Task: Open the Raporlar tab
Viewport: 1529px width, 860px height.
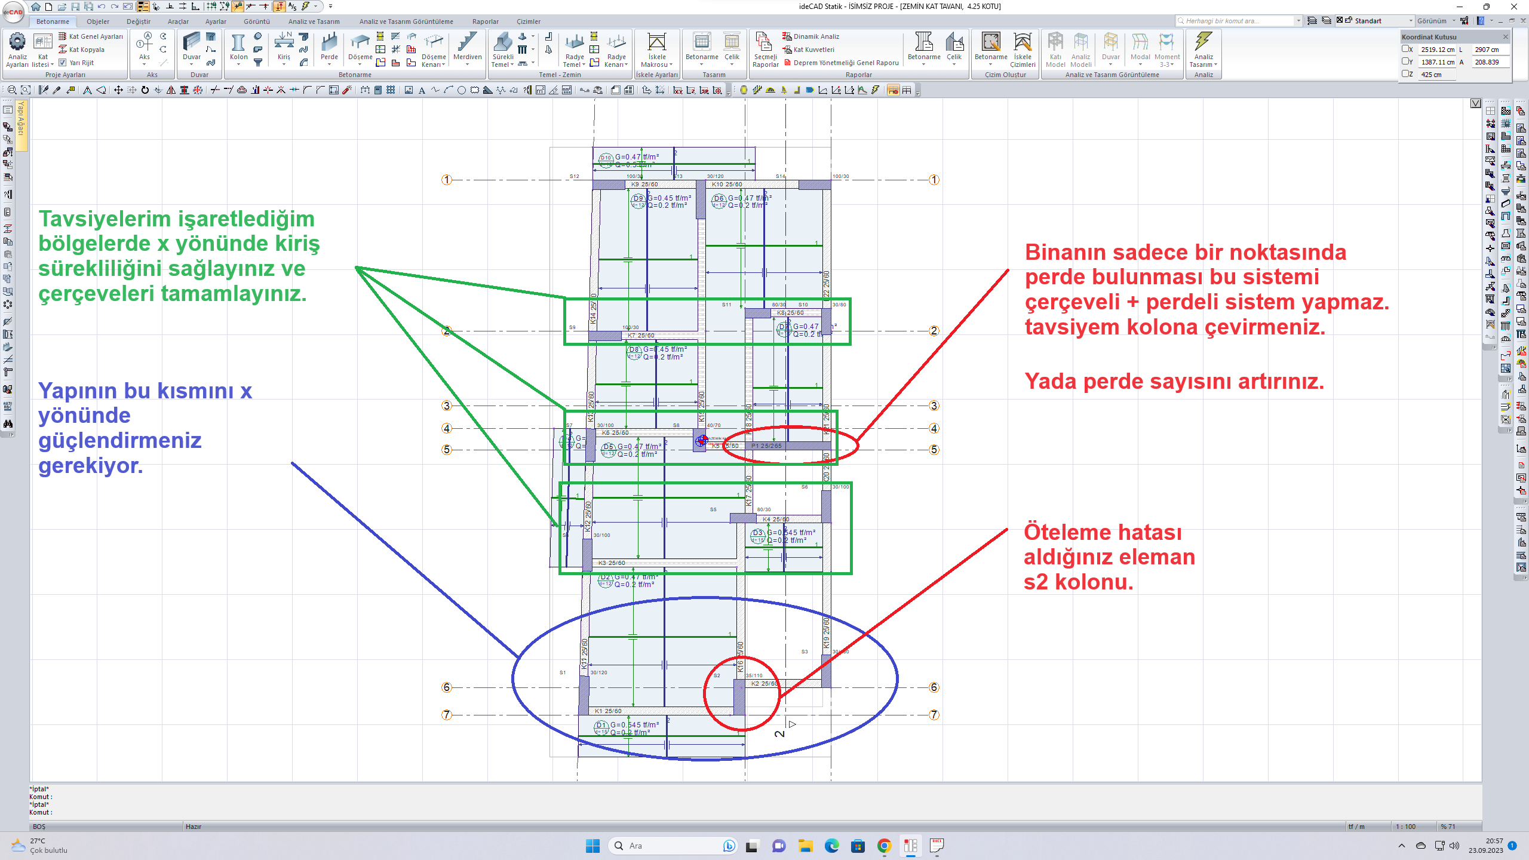Action: click(x=485, y=21)
